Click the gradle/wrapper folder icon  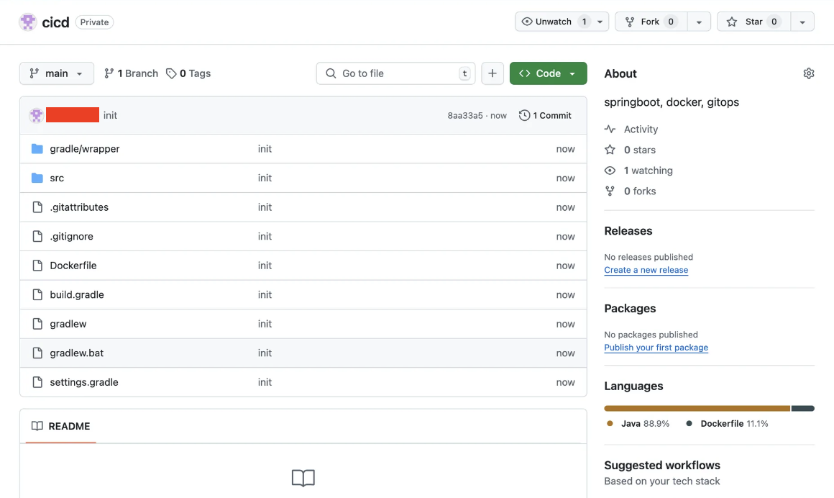click(37, 148)
